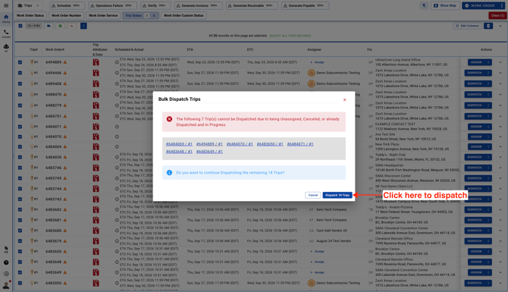Expand row chevron for 6483682
The image size is (508, 292).
(500, 209)
